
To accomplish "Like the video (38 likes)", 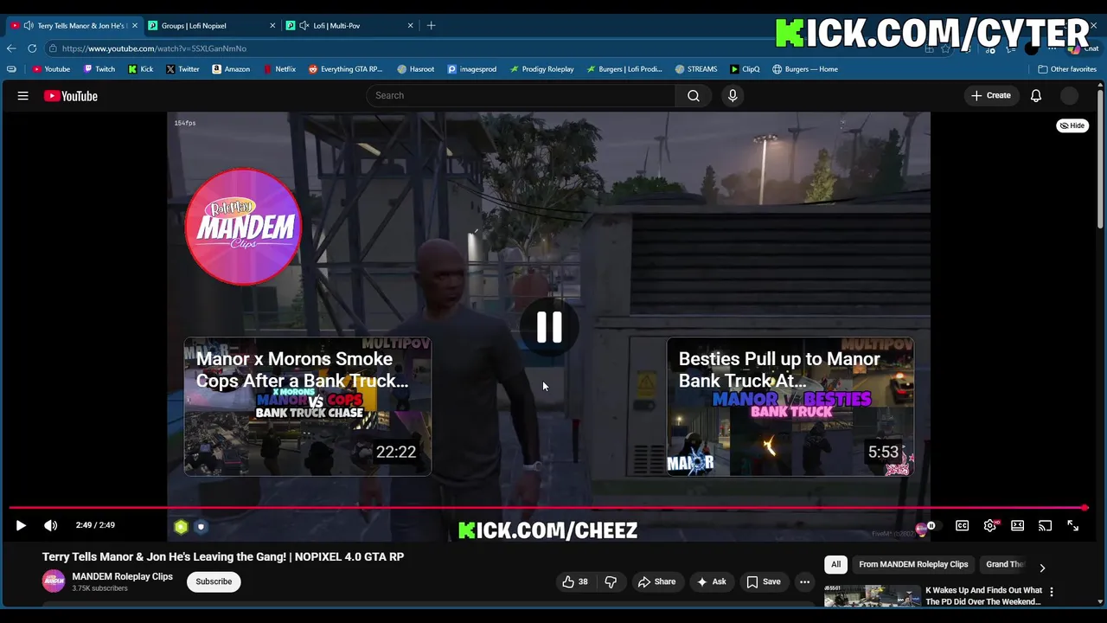I will (575, 581).
